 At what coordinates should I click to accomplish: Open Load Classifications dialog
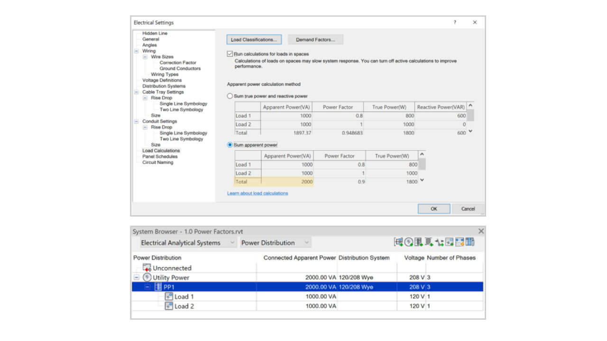[x=254, y=39]
